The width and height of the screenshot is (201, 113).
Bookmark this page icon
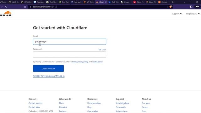point(25,7)
